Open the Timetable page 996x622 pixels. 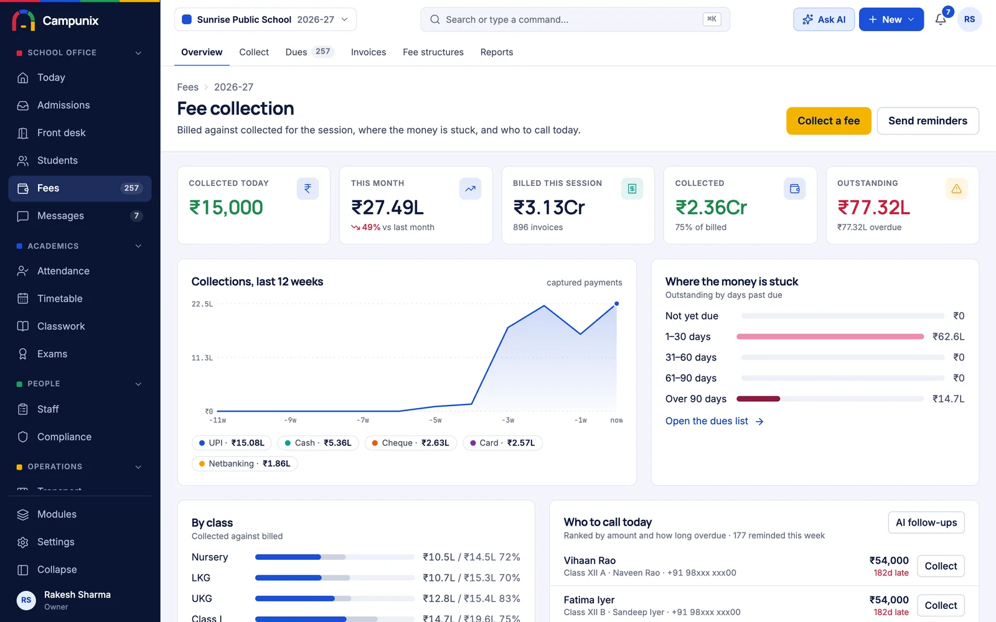click(80, 299)
